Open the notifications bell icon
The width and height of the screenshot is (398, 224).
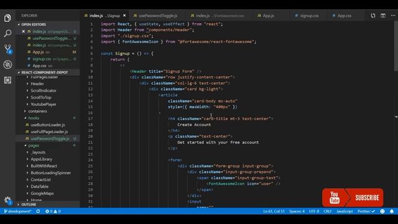pyautogui.click(x=392, y=212)
